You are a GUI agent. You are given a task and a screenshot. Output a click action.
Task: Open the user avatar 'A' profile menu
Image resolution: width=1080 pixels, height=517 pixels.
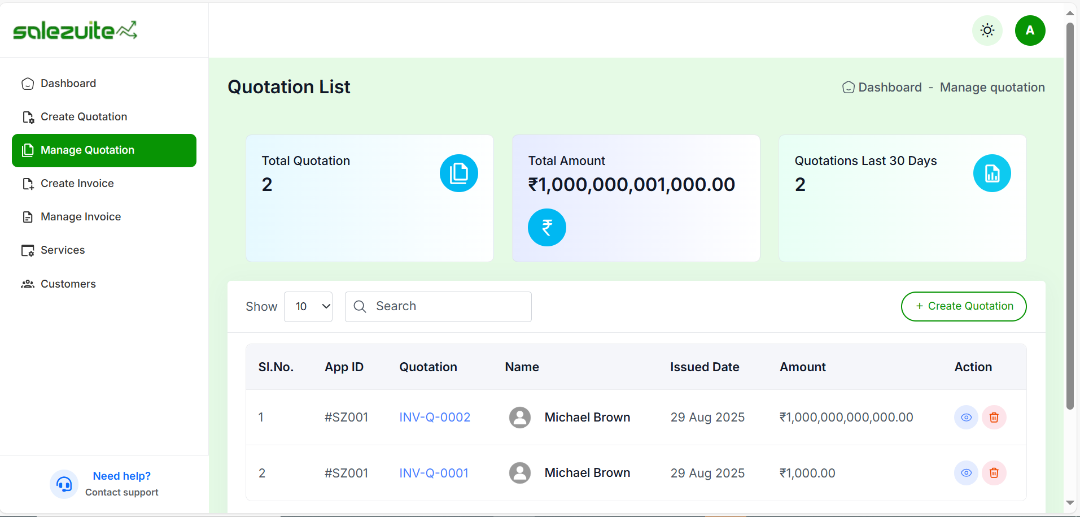(1030, 31)
